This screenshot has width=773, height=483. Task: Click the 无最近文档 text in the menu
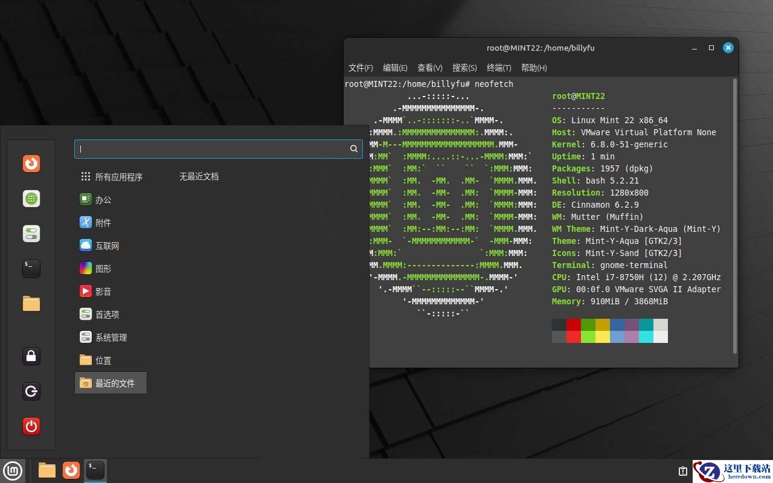tap(199, 177)
